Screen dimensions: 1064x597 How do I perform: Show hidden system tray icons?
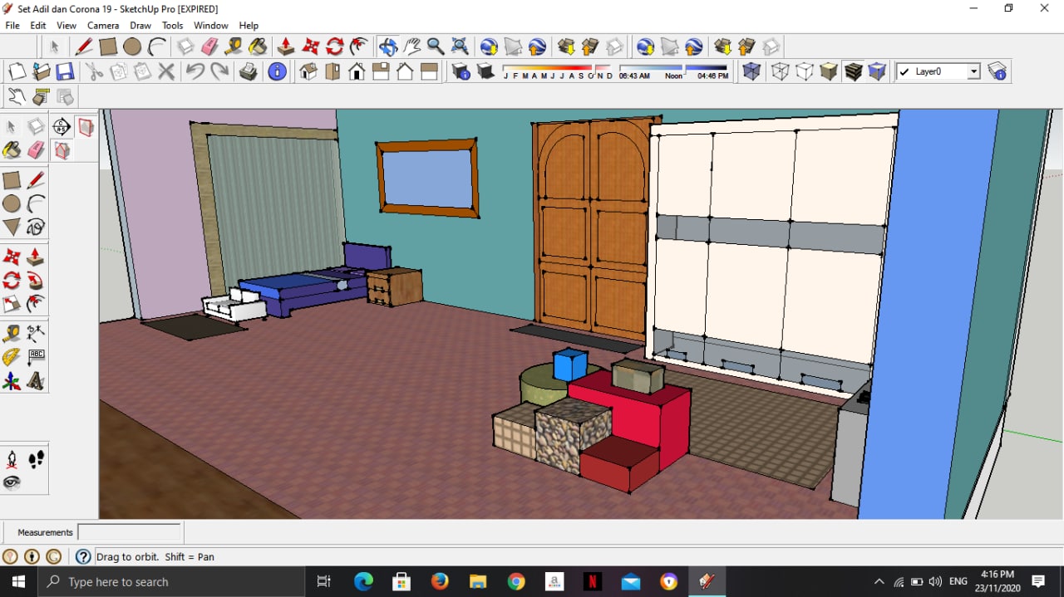pos(879,582)
